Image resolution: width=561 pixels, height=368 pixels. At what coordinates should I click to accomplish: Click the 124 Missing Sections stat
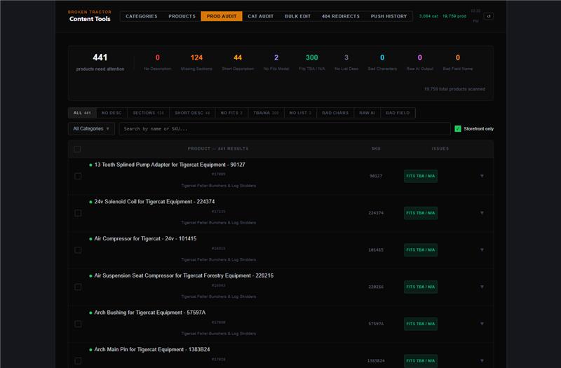(196, 62)
